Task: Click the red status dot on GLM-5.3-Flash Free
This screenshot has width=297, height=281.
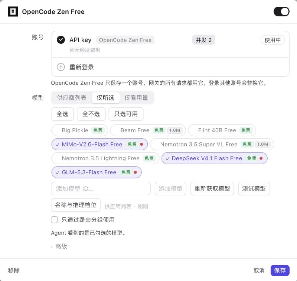Action: click(135, 172)
